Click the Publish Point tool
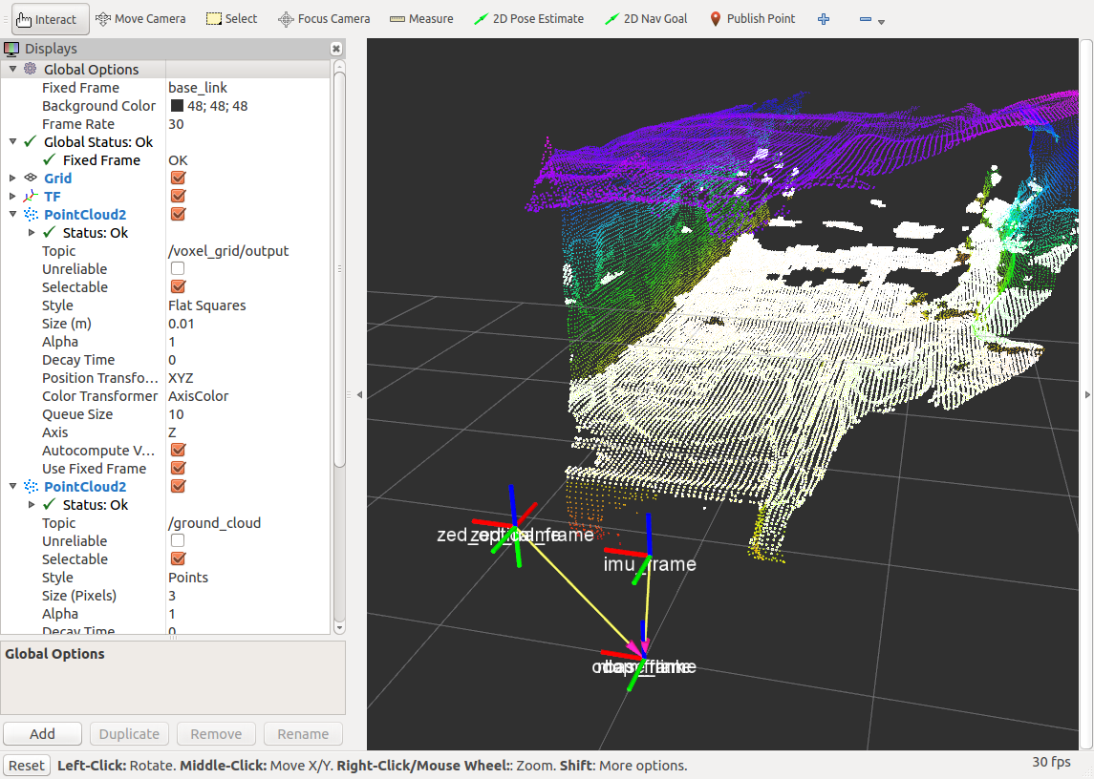Image resolution: width=1094 pixels, height=779 pixels. pyautogui.click(x=752, y=19)
